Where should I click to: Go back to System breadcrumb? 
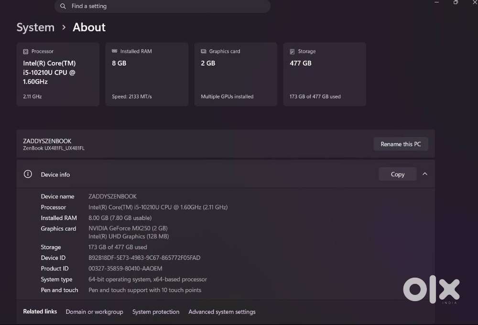(x=35, y=27)
